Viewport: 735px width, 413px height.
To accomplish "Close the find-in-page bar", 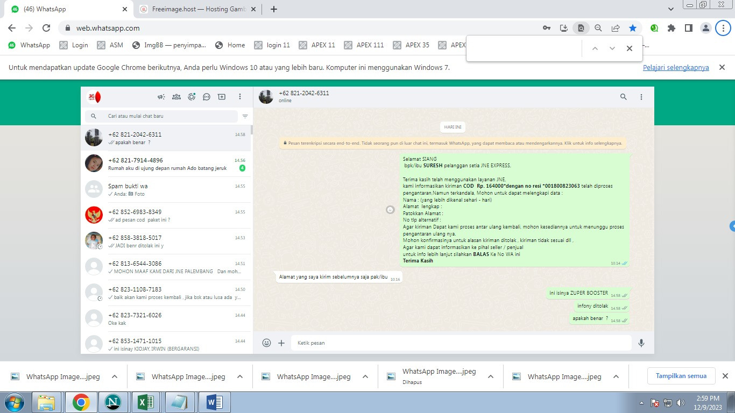I will (630, 48).
